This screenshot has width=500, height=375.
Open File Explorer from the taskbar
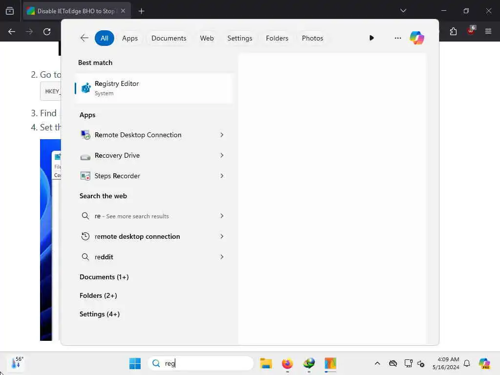point(266,363)
